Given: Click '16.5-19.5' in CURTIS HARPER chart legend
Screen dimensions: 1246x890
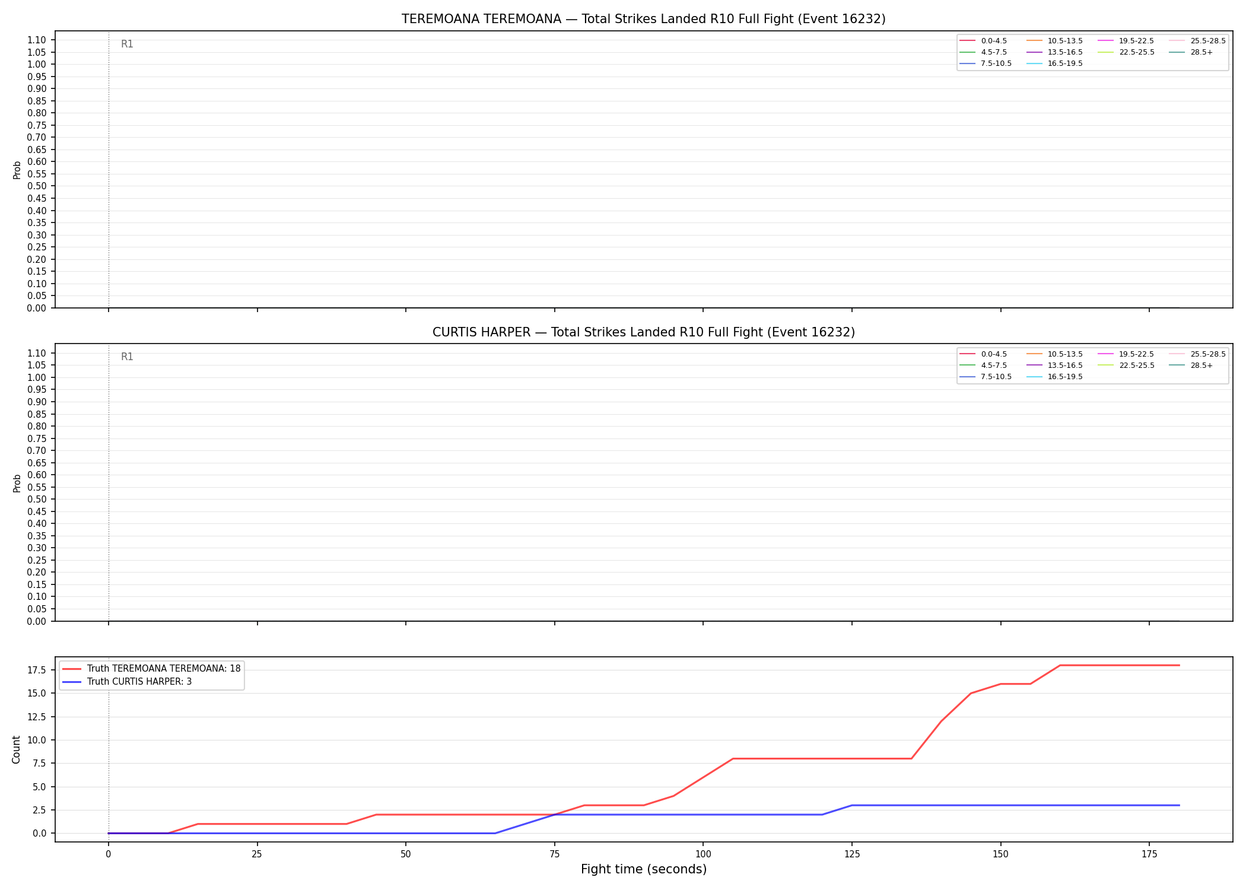Looking at the screenshot, I should (1065, 377).
